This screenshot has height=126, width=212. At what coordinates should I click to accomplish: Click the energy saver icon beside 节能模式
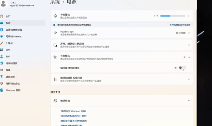coord(55,57)
